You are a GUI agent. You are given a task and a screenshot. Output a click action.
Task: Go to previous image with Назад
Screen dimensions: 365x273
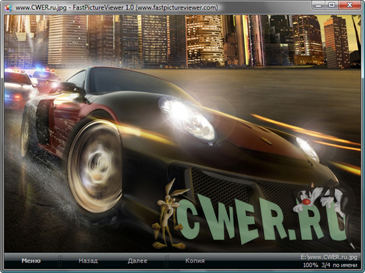click(88, 261)
